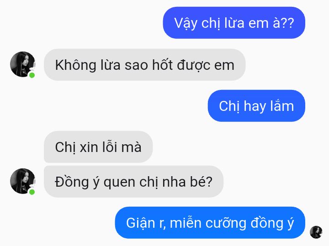
Task: Select the gray message "Không lừa sao hốt được em"
Action: (x=144, y=65)
